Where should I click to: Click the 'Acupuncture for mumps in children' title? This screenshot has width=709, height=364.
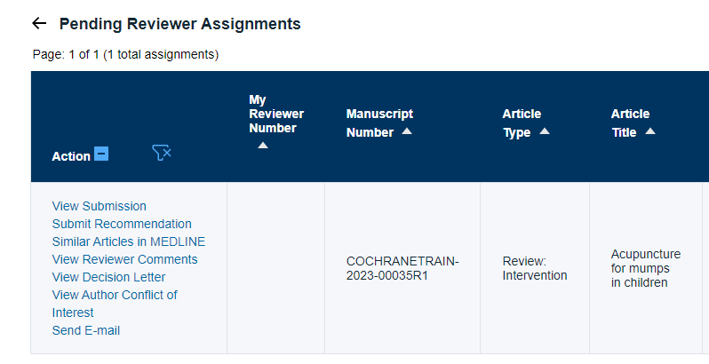646,268
